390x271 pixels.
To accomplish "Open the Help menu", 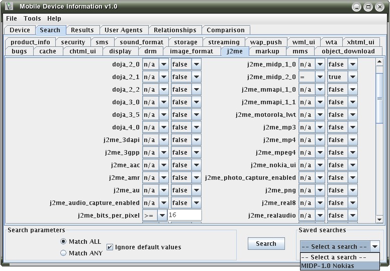I will pyautogui.click(x=54, y=19).
